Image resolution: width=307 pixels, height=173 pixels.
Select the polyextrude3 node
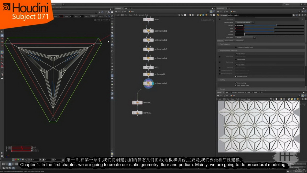148,49
